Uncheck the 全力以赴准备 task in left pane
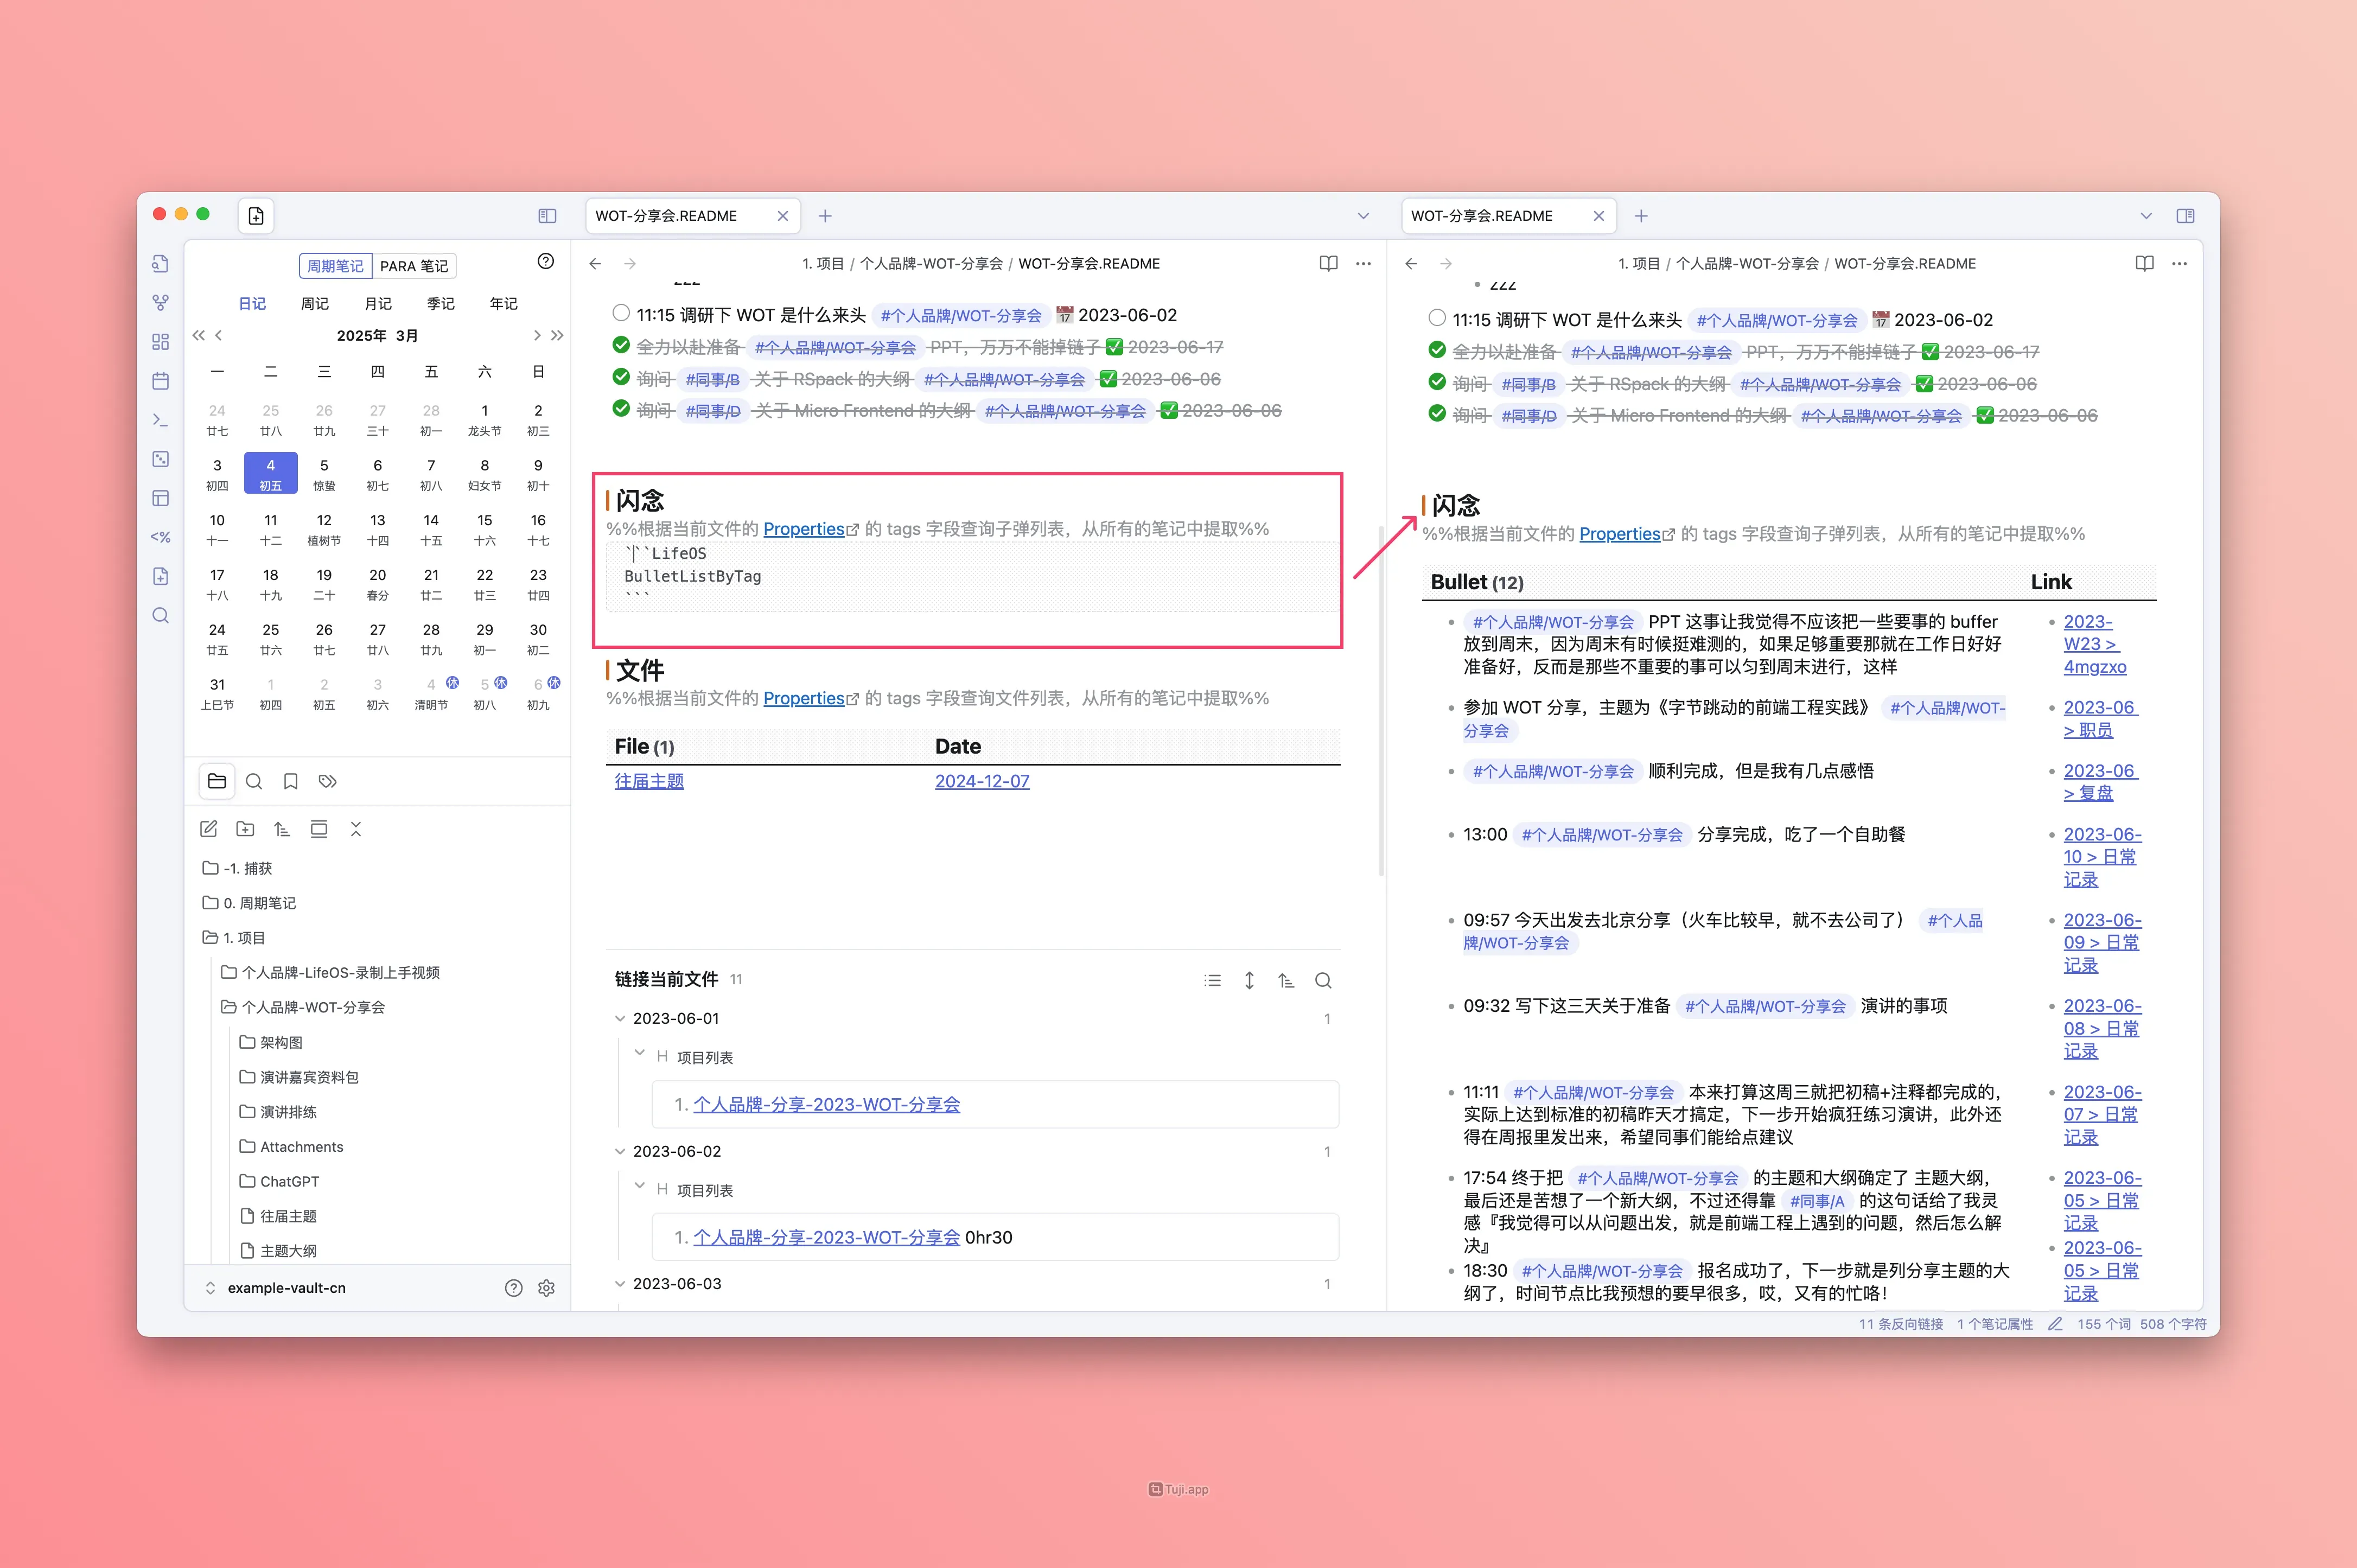Image resolution: width=2357 pixels, height=1568 pixels. tap(621, 346)
